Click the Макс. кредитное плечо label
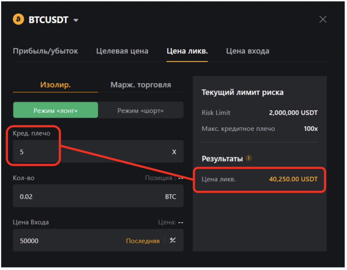Screen dimensions: 347x270 tap(238, 129)
